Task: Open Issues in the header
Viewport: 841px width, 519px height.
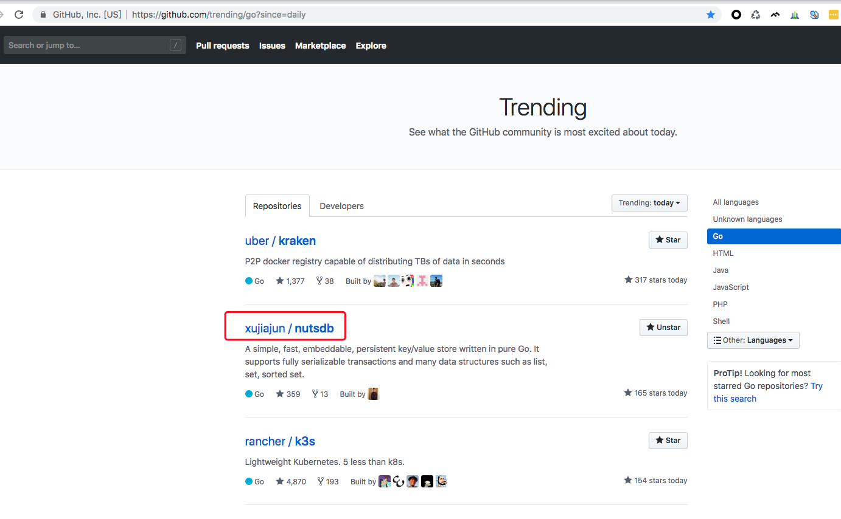Action: [272, 46]
